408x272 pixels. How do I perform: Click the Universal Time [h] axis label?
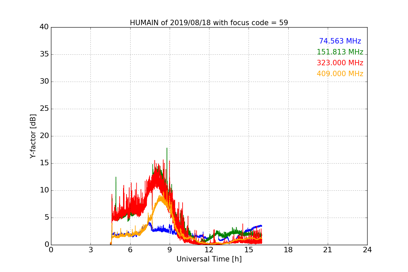[209, 259]
